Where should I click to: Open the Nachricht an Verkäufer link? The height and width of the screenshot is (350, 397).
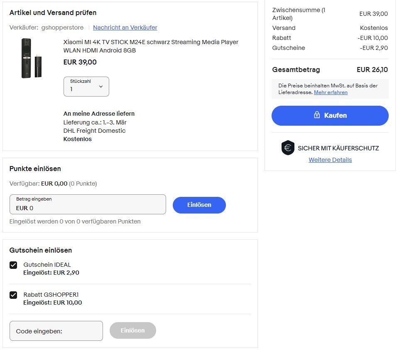click(125, 27)
